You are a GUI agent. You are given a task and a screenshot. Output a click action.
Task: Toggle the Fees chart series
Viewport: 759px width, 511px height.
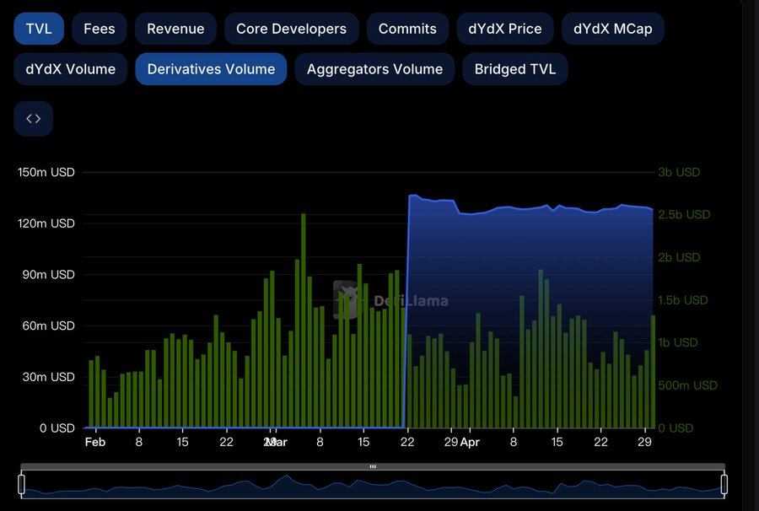[x=100, y=29]
